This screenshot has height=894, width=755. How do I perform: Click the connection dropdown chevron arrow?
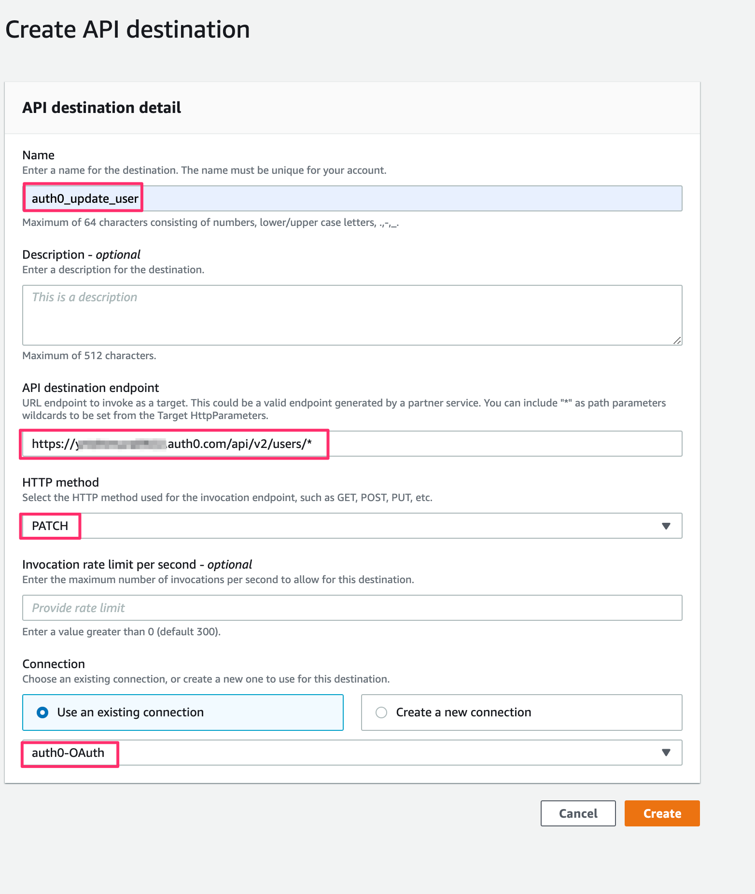[666, 752]
